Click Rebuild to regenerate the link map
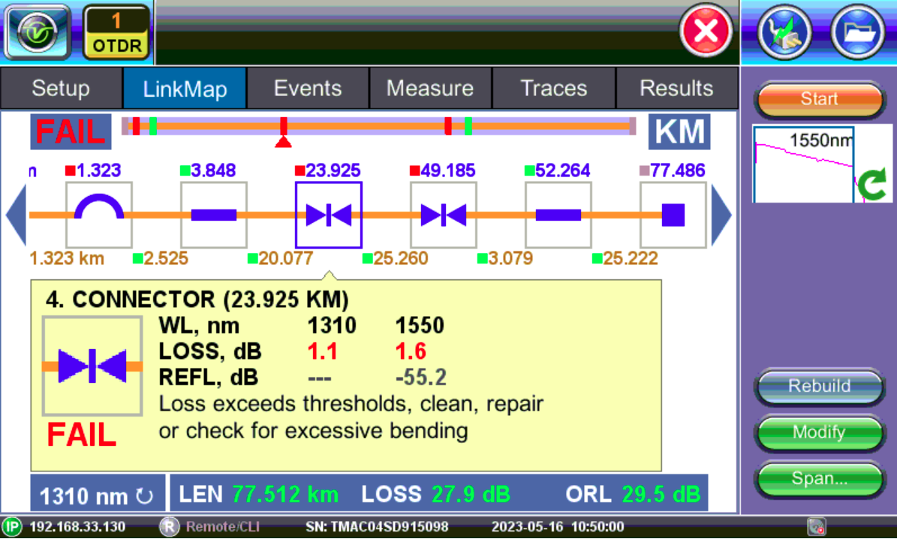Viewport: 897px width, 539px height. pyautogui.click(x=819, y=387)
